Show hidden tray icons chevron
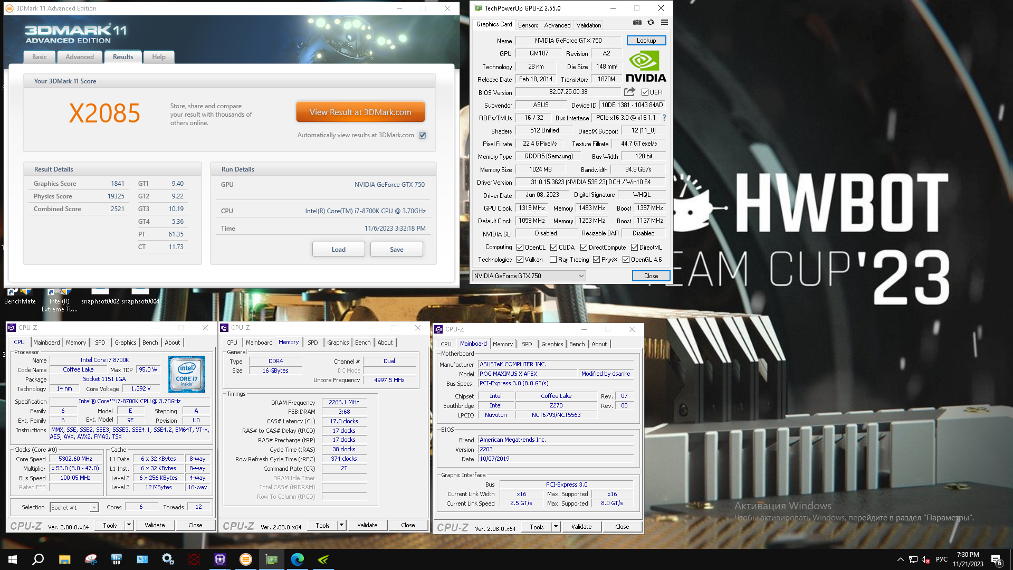This screenshot has height=570, width=1013. pyautogui.click(x=900, y=560)
